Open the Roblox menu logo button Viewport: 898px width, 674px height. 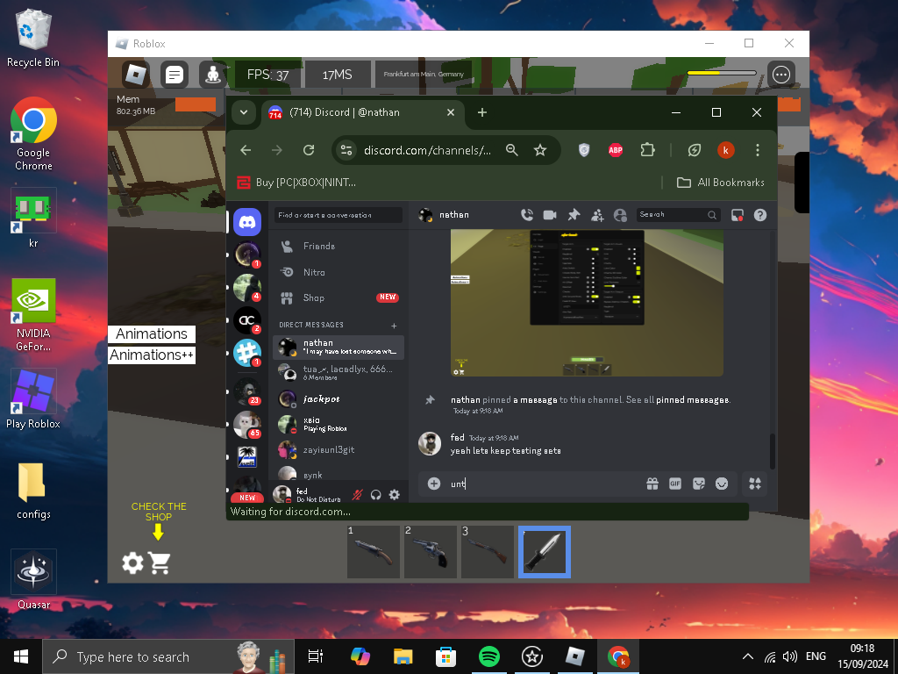click(136, 75)
